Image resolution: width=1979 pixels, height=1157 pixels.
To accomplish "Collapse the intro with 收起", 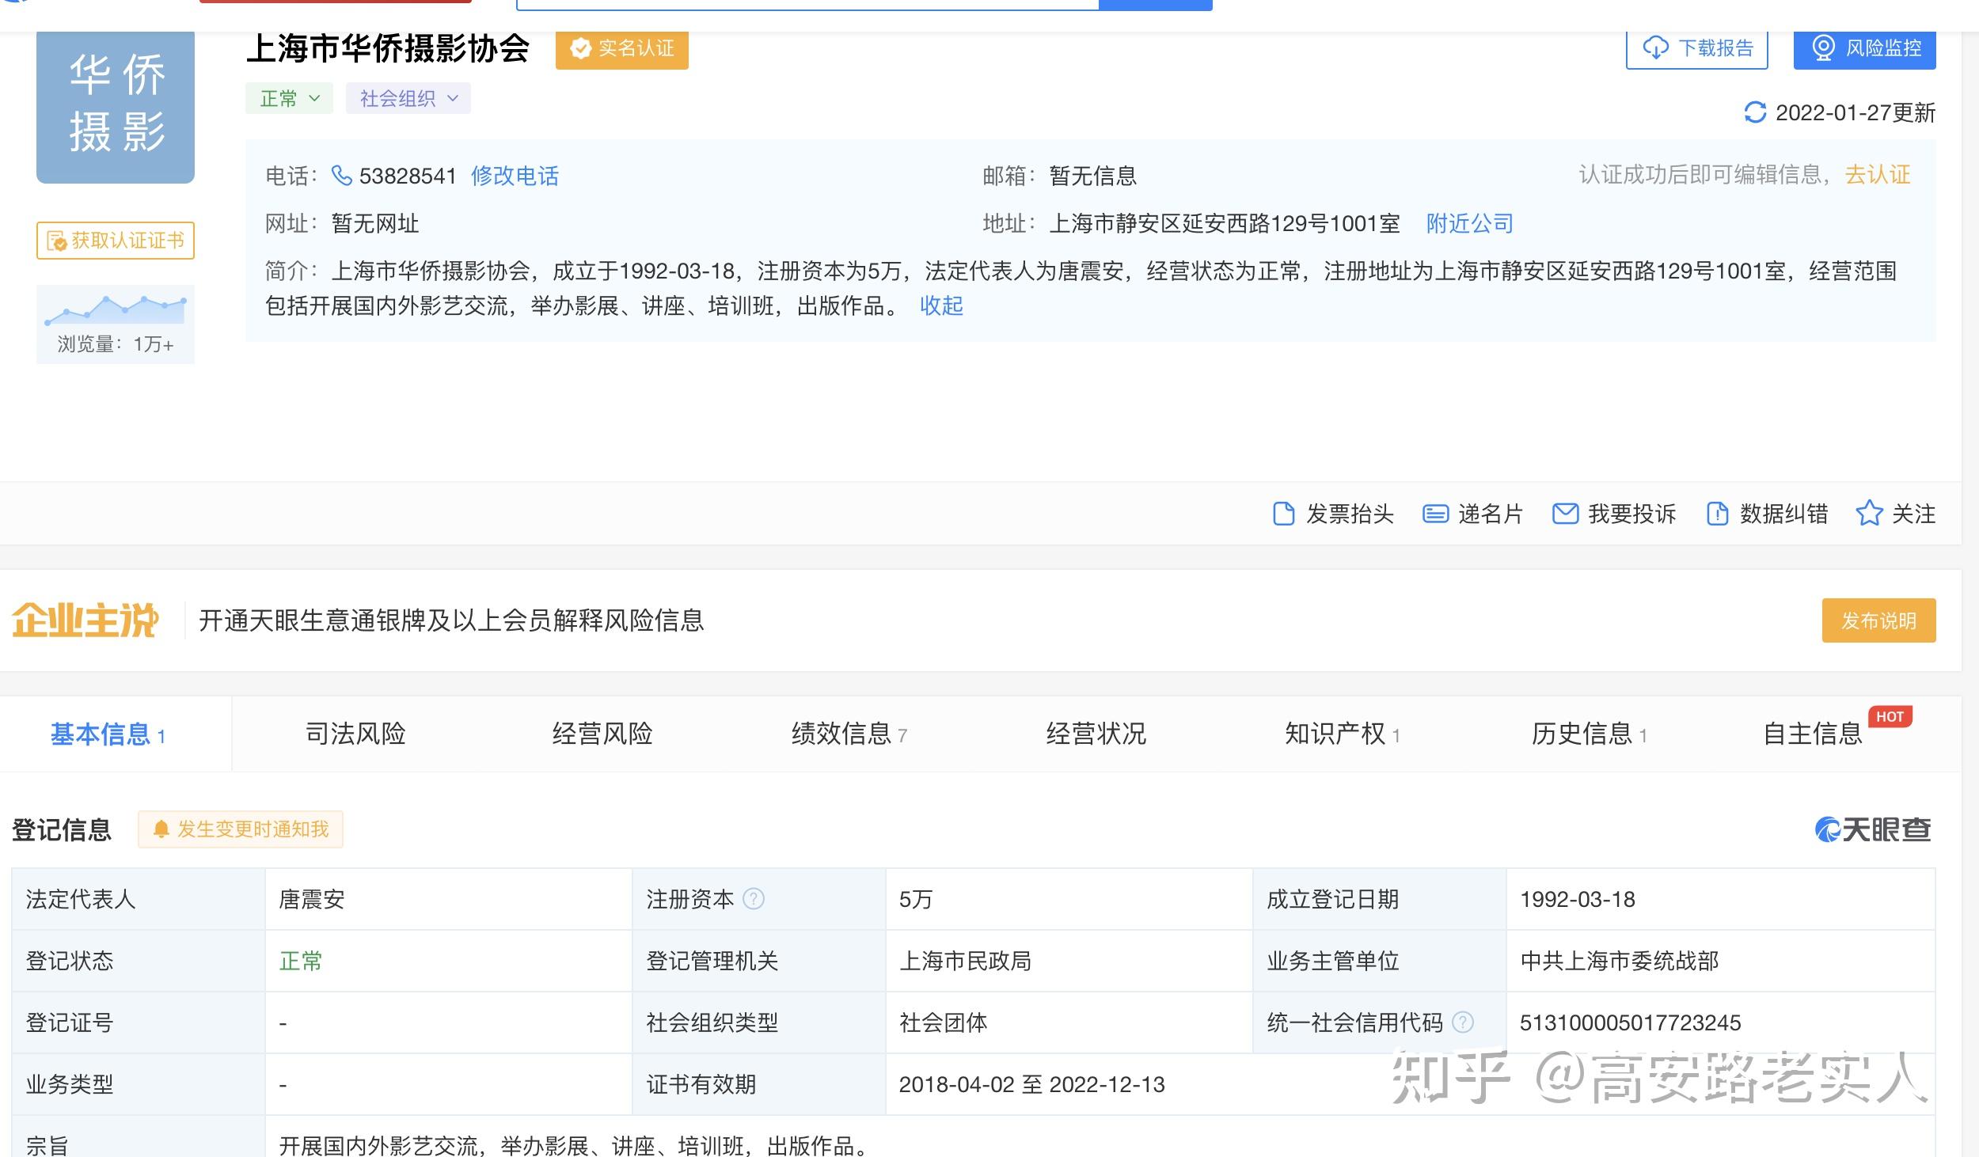I will pyautogui.click(x=941, y=305).
